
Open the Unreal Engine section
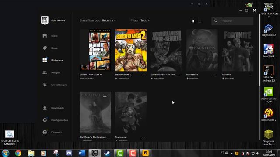coord(59,85)
